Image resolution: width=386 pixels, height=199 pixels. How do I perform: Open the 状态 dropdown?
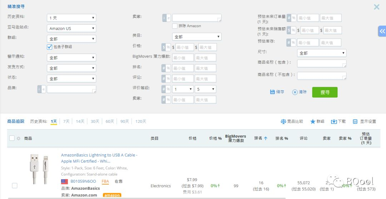pyautogui.click(x=71, y=79)
